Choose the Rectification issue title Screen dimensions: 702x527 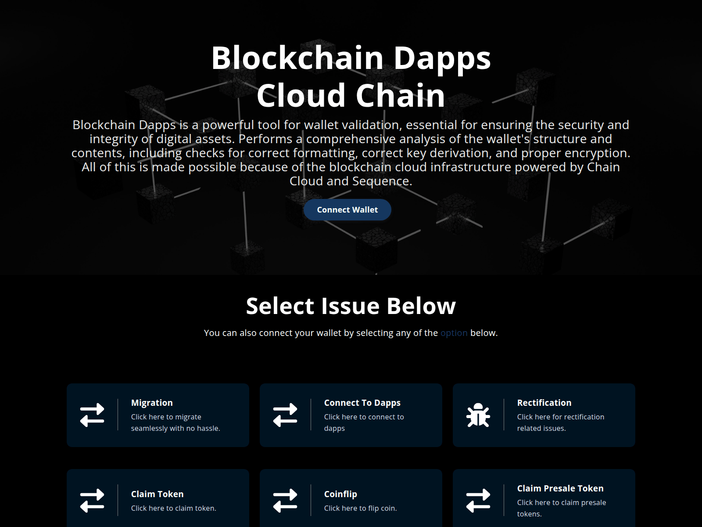tap(544, 403)
